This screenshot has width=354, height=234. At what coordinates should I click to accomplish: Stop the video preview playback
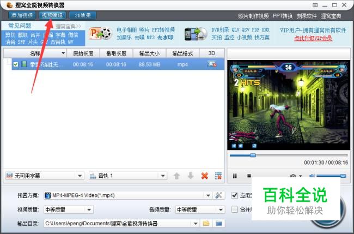[249, 176]
